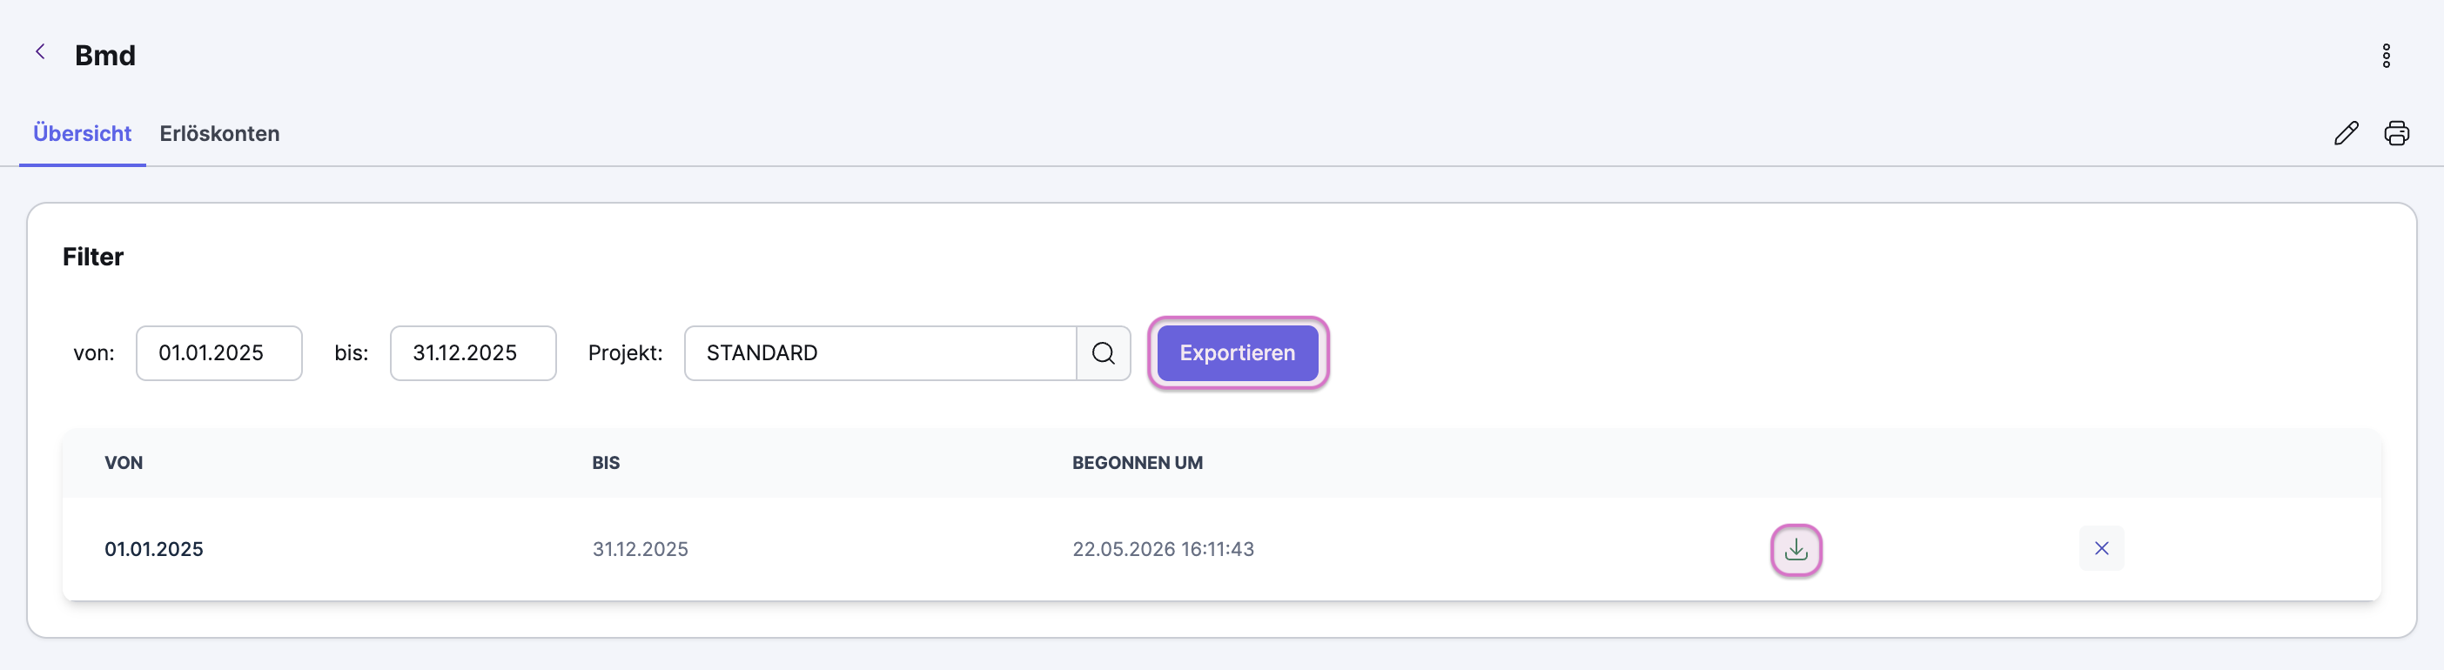Click the timestamp 22.05.2026 16:11:43
This screenshot has width=2444, height=670.
pos(1163,549)
